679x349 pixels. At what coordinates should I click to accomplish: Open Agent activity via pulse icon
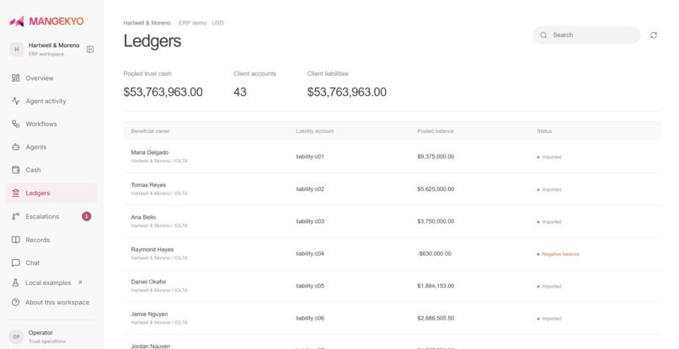click(16, 101)
